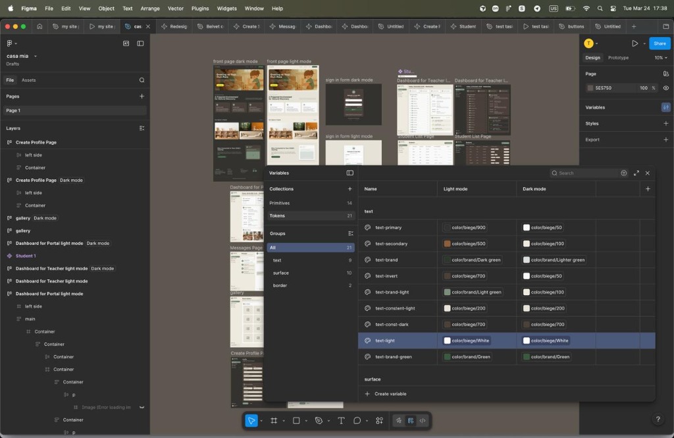Image resolution: width=674 pixels, height=438 pixels.
Task: Select the Rectangle tool
Action: point(296,420)
